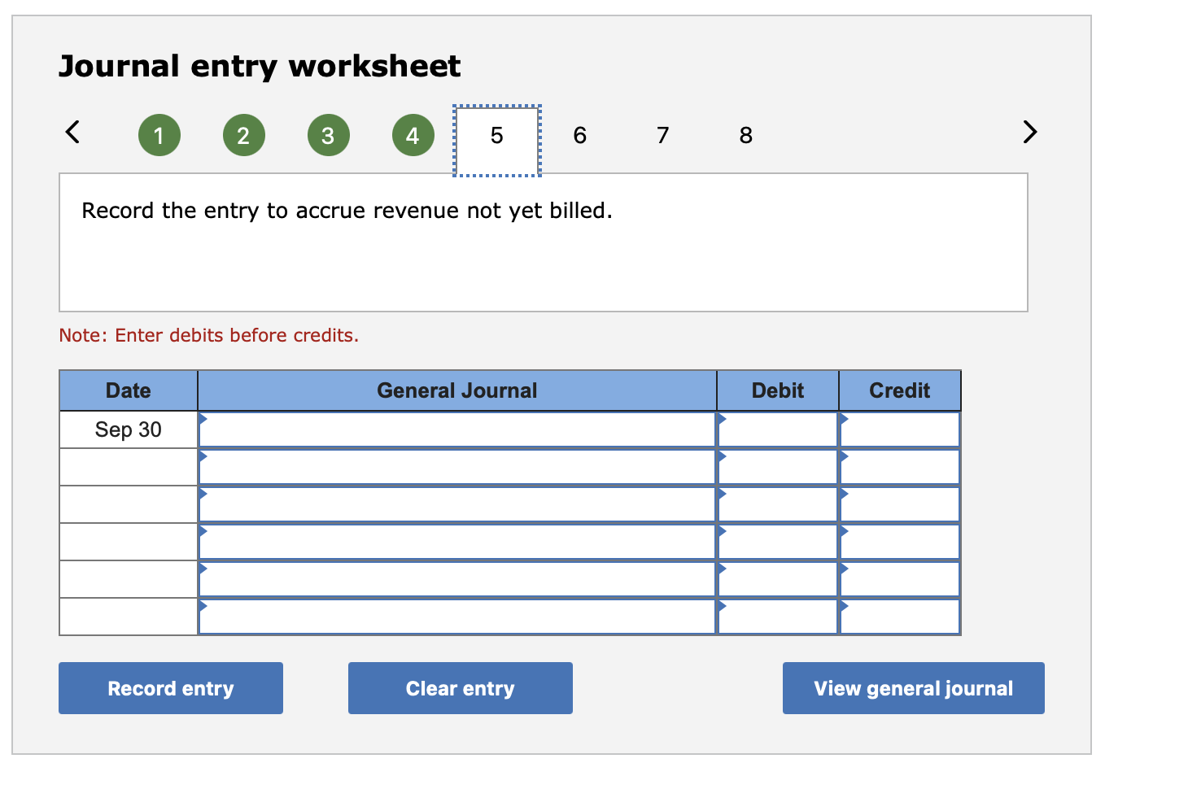Image resolution: width=1188 pixels, height=789 pixels.
Task: Open the account list in the last journal row
Action: click(203, 605)
